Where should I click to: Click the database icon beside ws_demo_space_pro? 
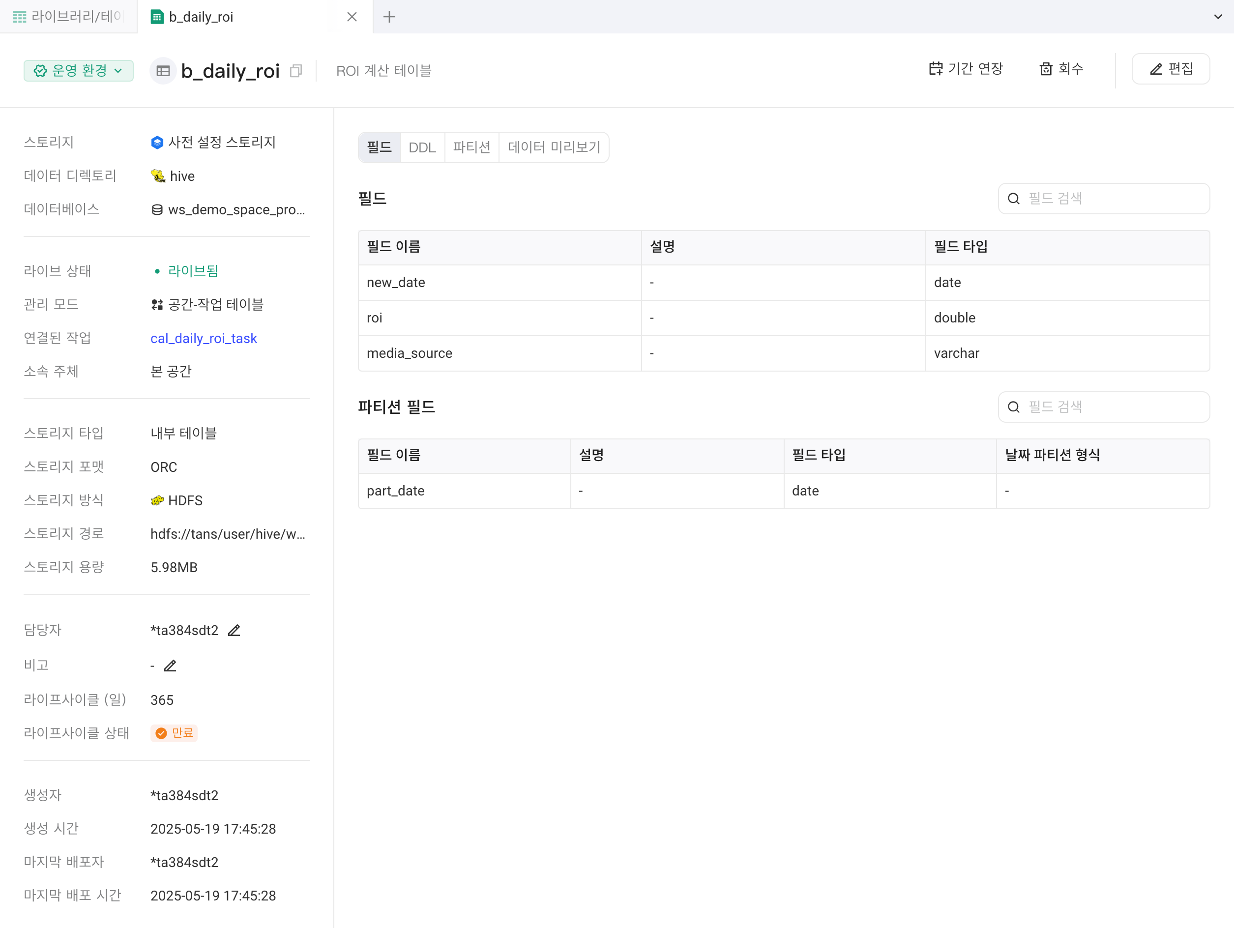coord(157,210)
